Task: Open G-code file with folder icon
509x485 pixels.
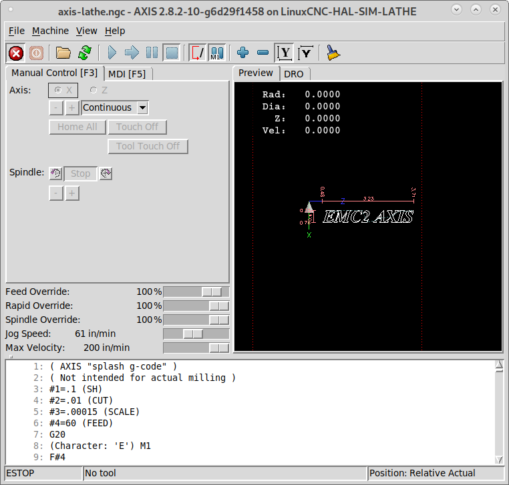Action: 63,53
